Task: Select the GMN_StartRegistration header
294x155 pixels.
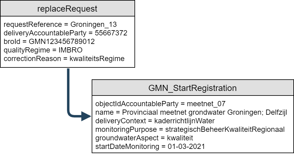Action: click(x=192, y=88)
